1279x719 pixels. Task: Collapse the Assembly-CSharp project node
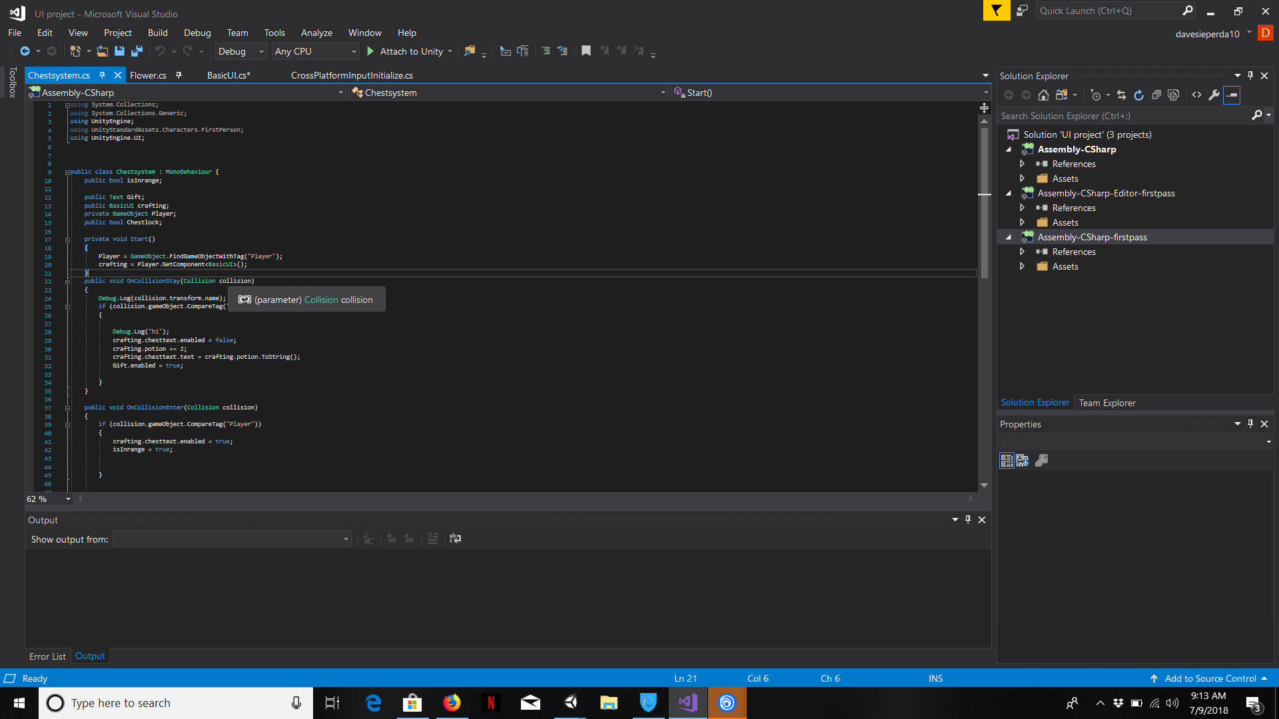(x=1009, y=149)
